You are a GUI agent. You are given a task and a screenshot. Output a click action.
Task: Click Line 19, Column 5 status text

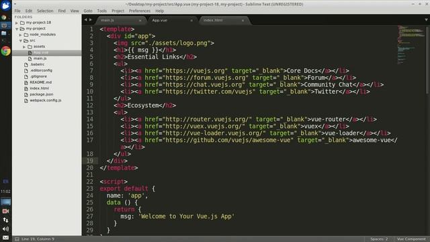38,239
